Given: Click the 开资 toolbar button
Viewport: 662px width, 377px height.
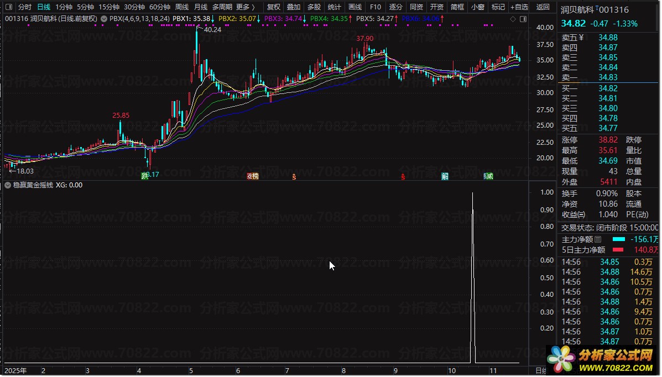Looking at the screenshot, I should coord(436,7).
